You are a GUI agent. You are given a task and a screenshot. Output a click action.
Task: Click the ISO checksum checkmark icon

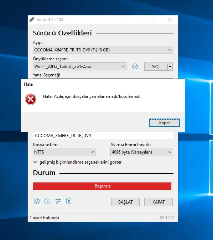click(135, 66)
